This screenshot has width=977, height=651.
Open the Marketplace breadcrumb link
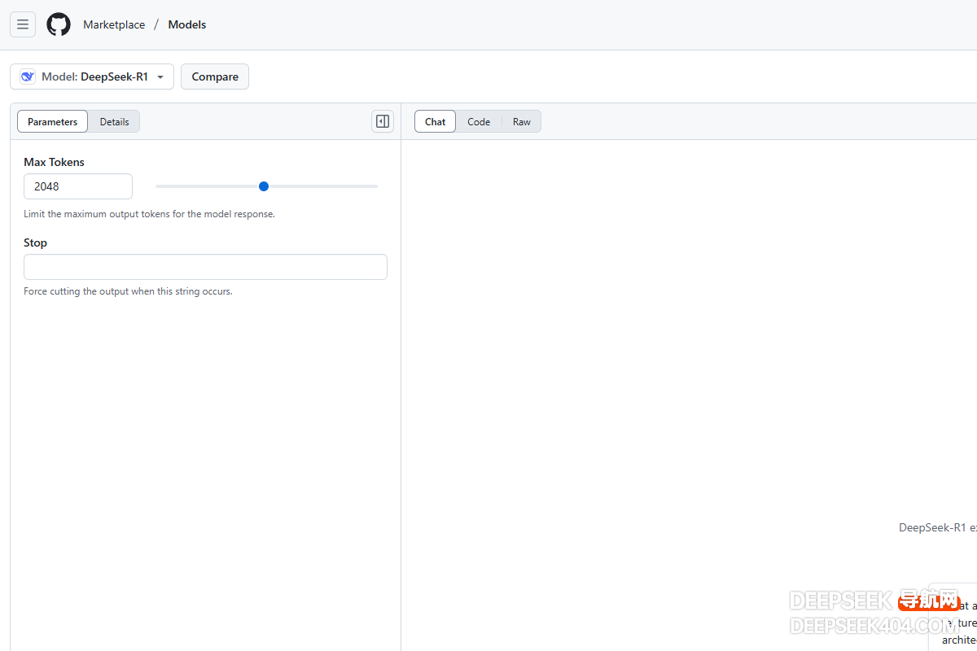114,24
